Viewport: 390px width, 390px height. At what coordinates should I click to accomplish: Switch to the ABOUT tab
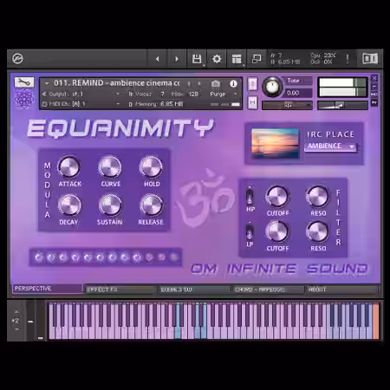(342, 289)
